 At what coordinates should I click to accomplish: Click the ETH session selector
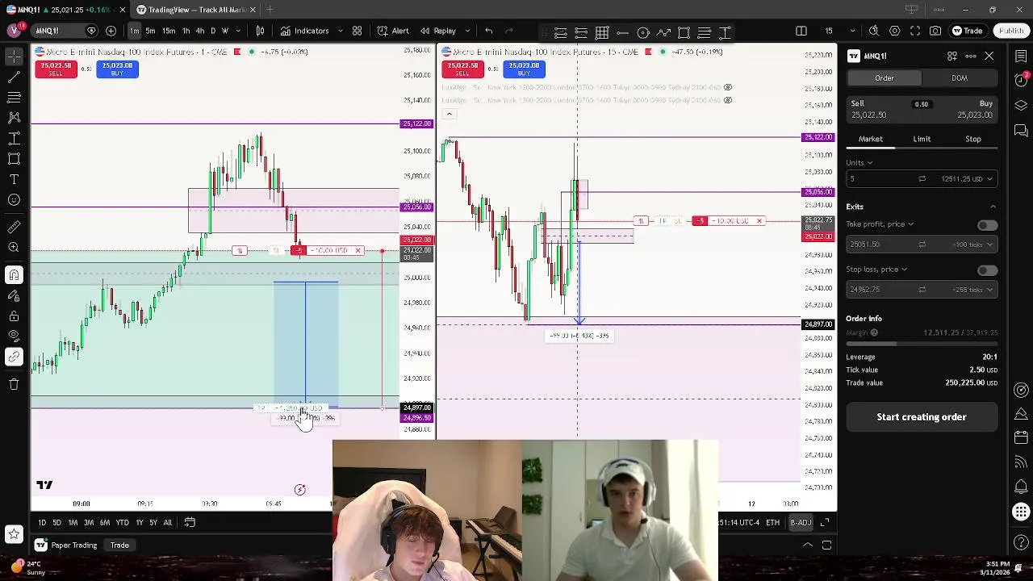(x=772, y=523)
